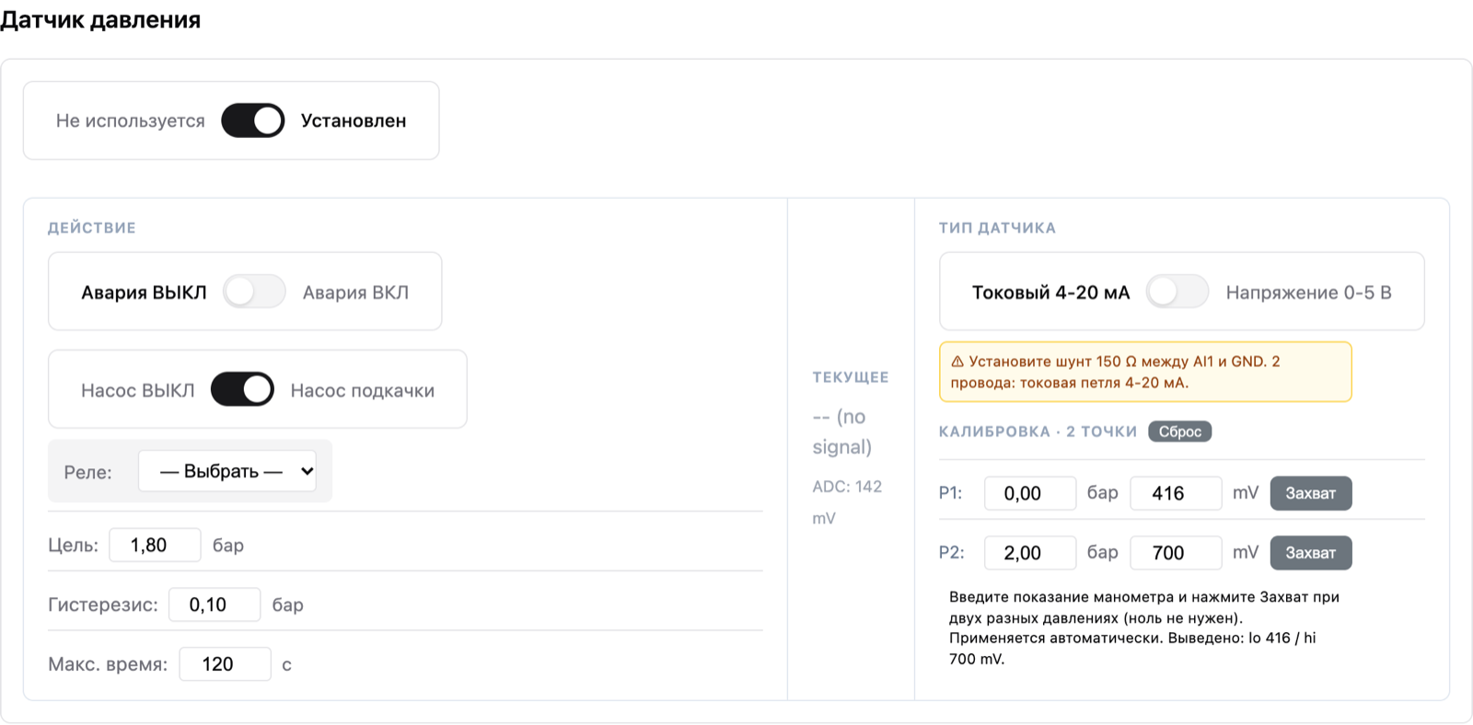Click the Напряжение 0-5 В label
Viewport: 1473px width, 725px height.
[1308, 293]
